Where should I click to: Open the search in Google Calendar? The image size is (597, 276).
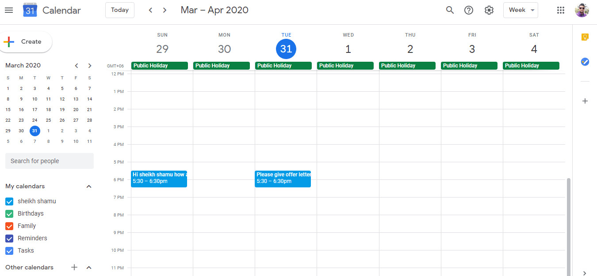(x=450, y=10)
